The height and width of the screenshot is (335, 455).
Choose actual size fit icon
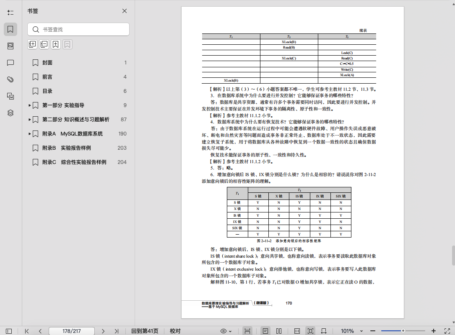point(297,331)
